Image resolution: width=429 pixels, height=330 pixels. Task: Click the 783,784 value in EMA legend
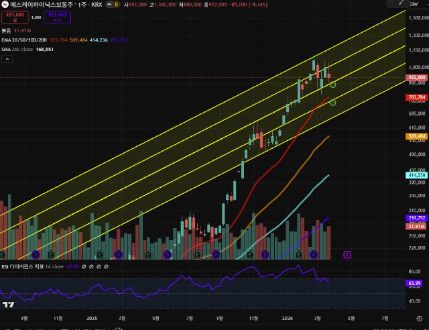pyautogui.click(x=58, y=40)
